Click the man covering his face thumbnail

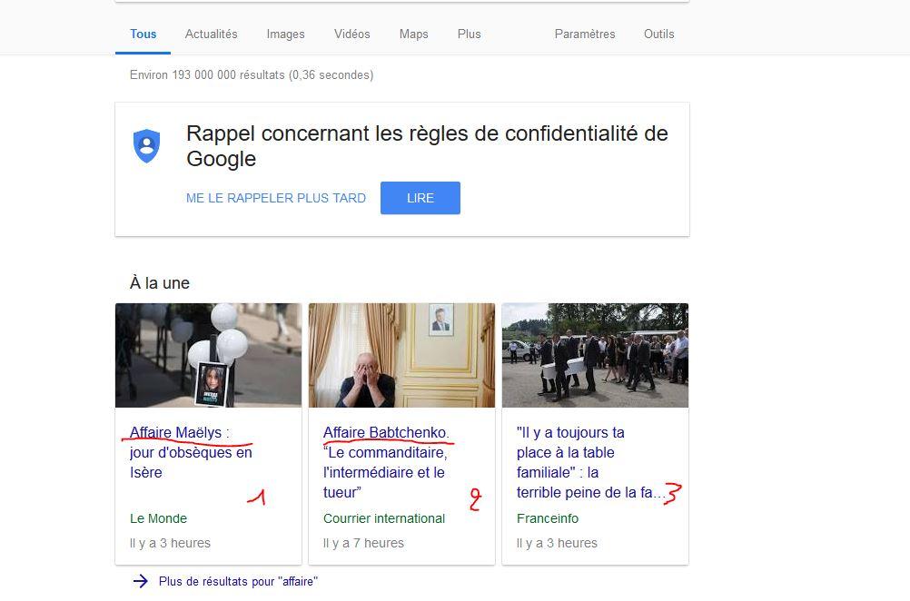click(x=401, y=355)
